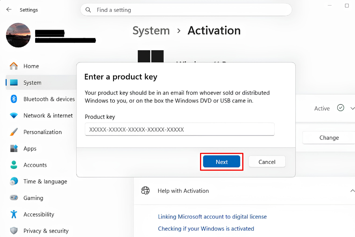Click the Change product key button
This screenshot has height=237, width=355.
329,138
